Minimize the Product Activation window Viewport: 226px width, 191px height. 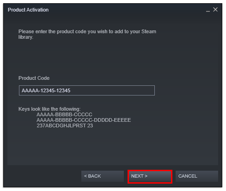(208, 10)
